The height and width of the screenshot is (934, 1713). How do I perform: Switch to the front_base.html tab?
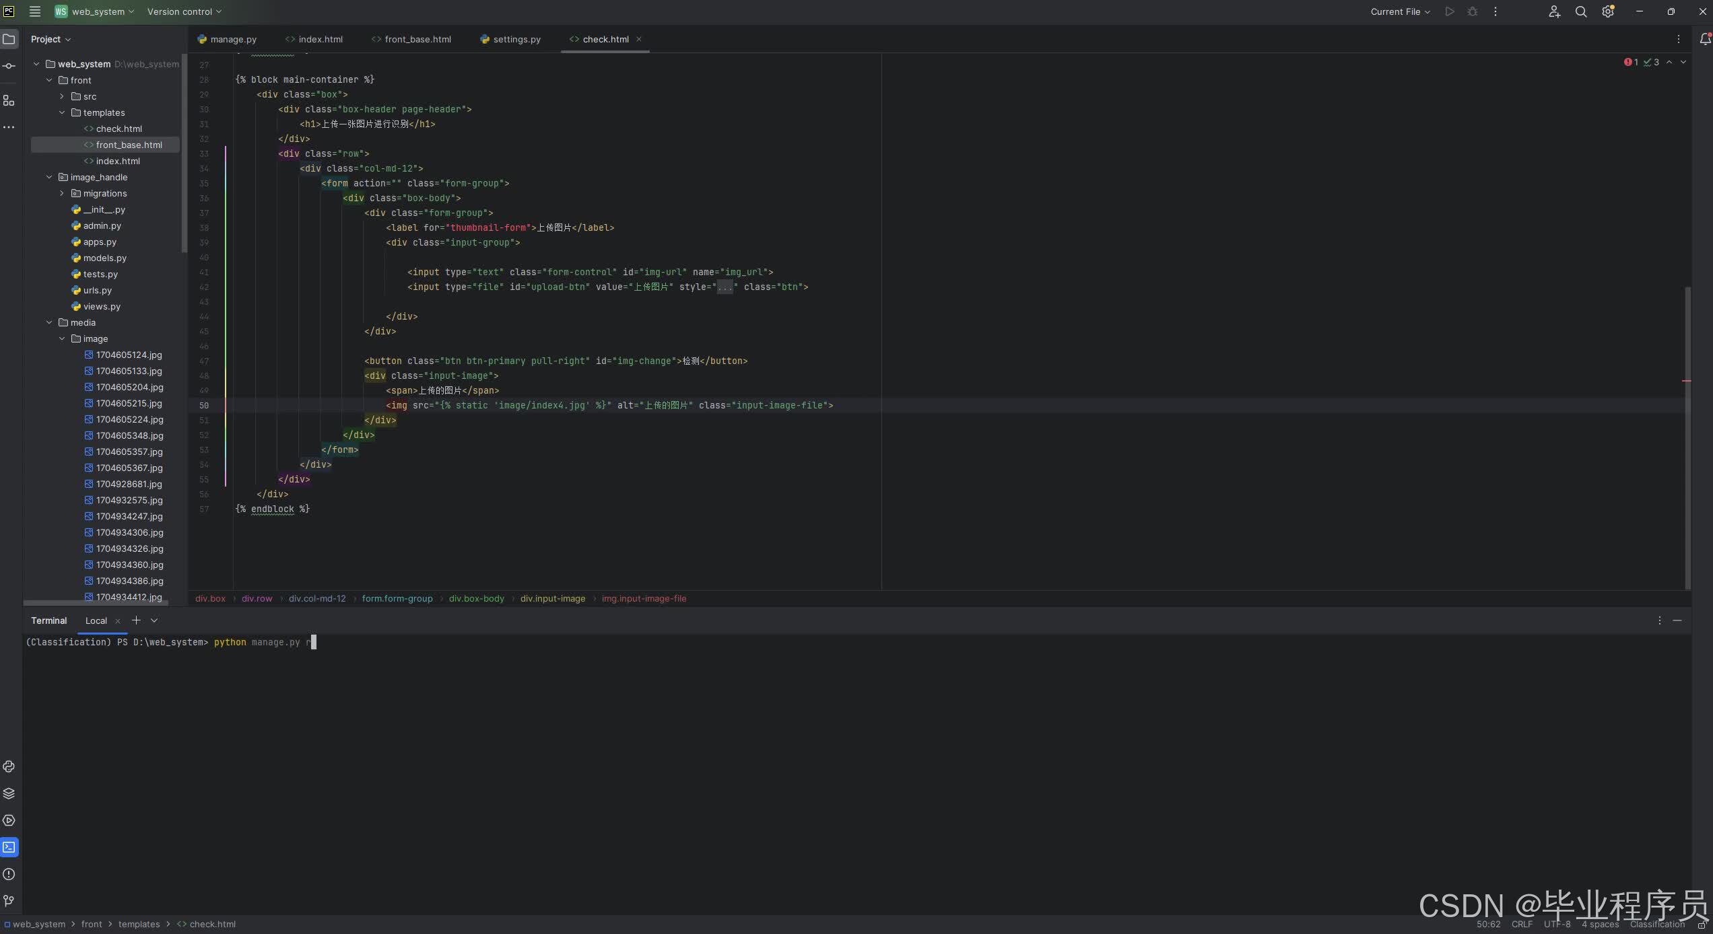(x=417, y=39)
